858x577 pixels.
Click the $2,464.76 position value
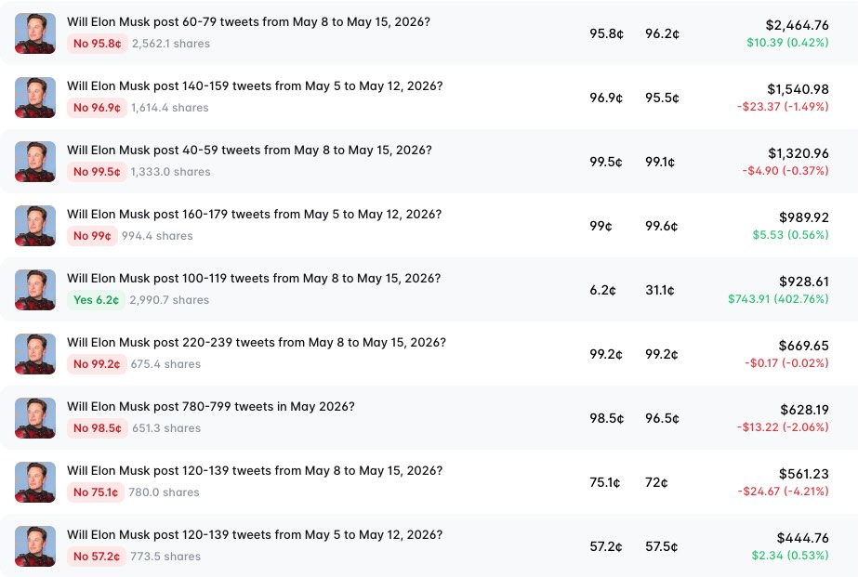point(797,25)
